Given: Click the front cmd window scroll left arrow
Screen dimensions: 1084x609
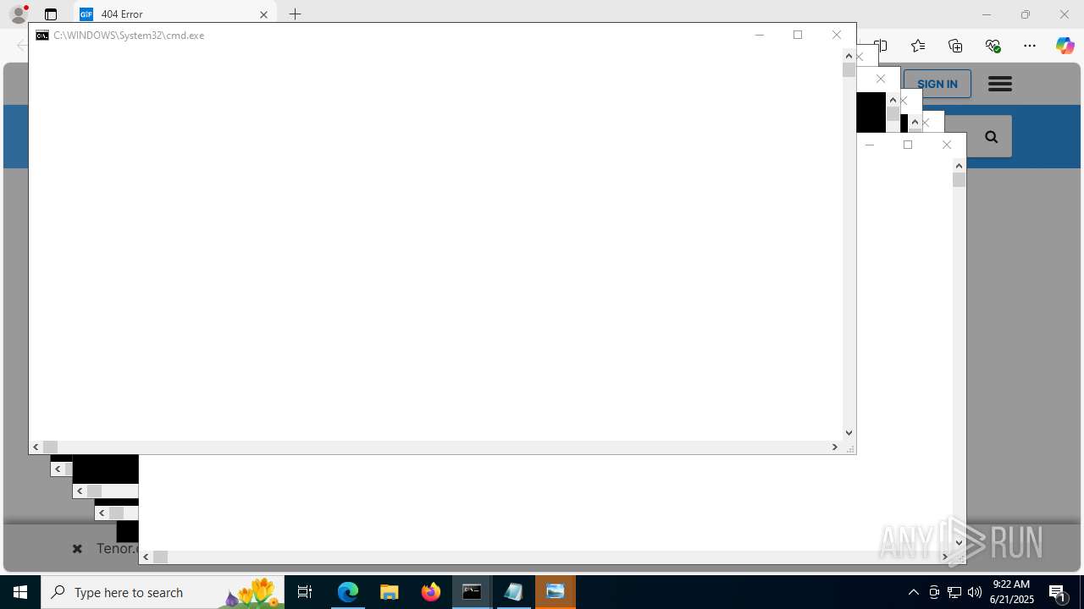Looking at the screenshot, I should [36, 447].
